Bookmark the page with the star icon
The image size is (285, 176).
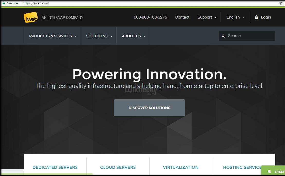click(281, 3)
